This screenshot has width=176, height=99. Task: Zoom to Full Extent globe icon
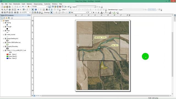(x=10, y=10)
